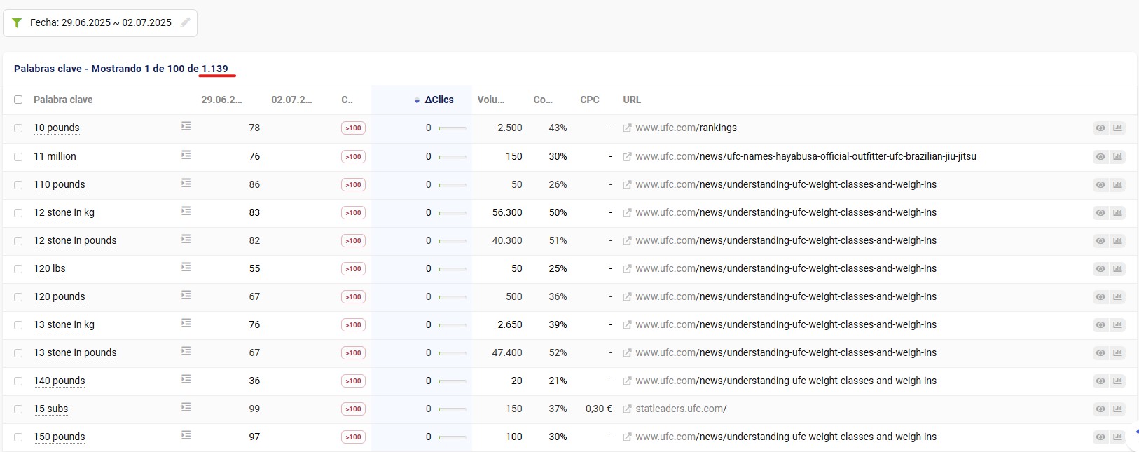Open the '140 pounds' keyword link
The height and width of the screenshot is (452, 1139).
tap(60, 381)
